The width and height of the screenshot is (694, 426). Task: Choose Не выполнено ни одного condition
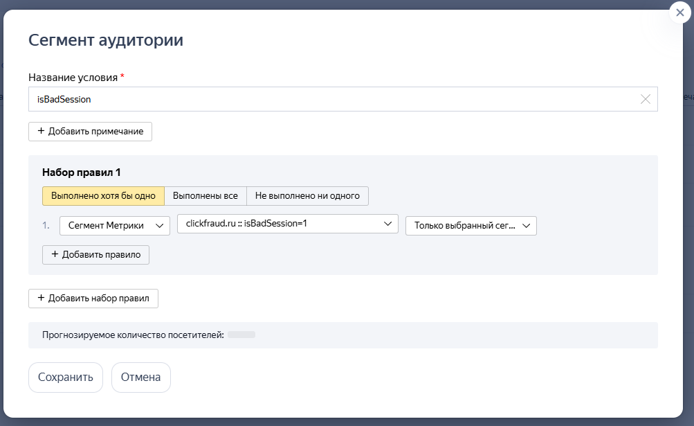pos(307,196)
